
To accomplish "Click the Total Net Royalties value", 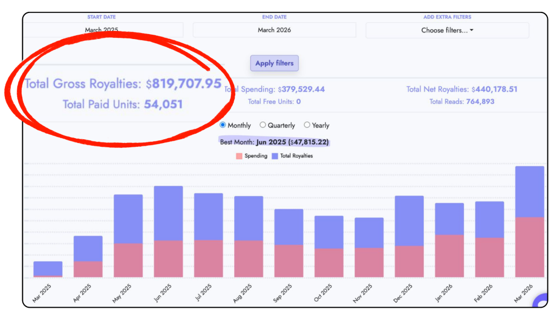I will 494,89.
